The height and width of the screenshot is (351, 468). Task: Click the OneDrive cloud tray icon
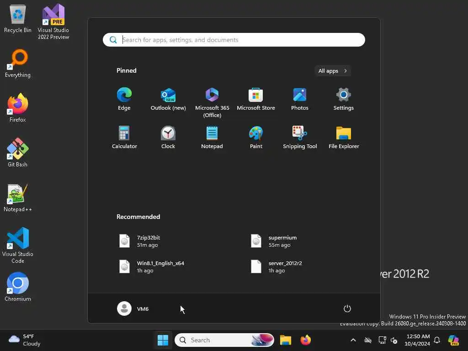tap(368, 340)
